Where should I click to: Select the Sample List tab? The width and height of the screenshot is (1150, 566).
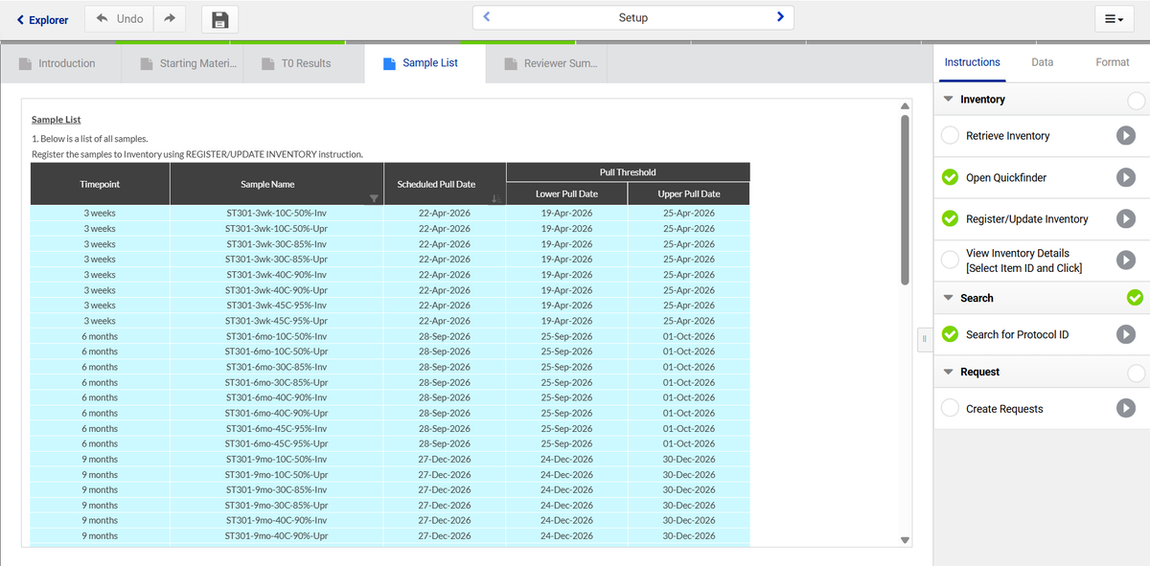tap(425, 63)
